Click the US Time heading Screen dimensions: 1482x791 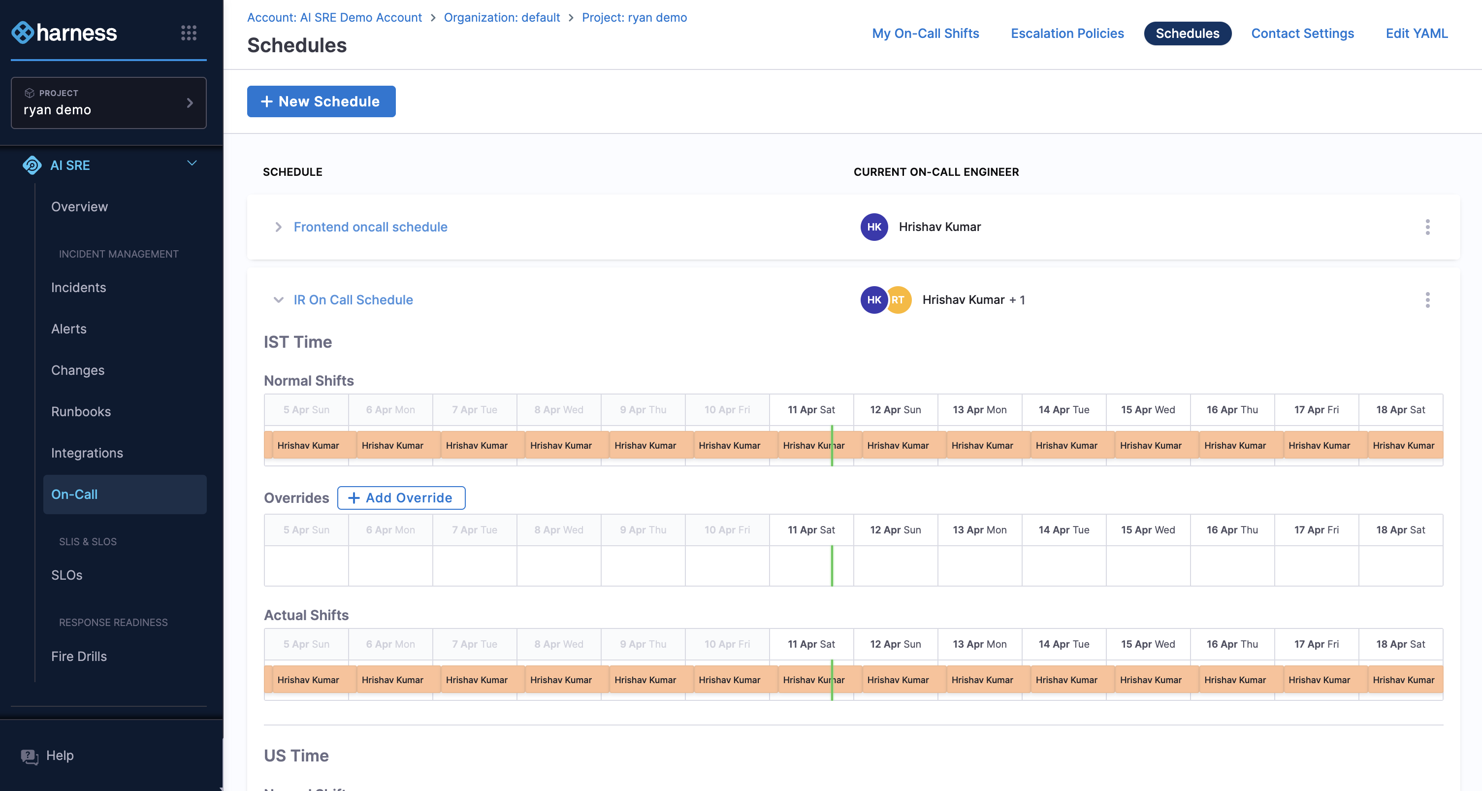pyautogui.click(x=296, y=756)
